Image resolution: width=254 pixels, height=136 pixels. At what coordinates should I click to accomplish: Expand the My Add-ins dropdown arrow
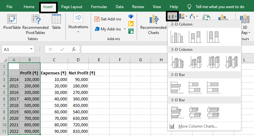125,29
